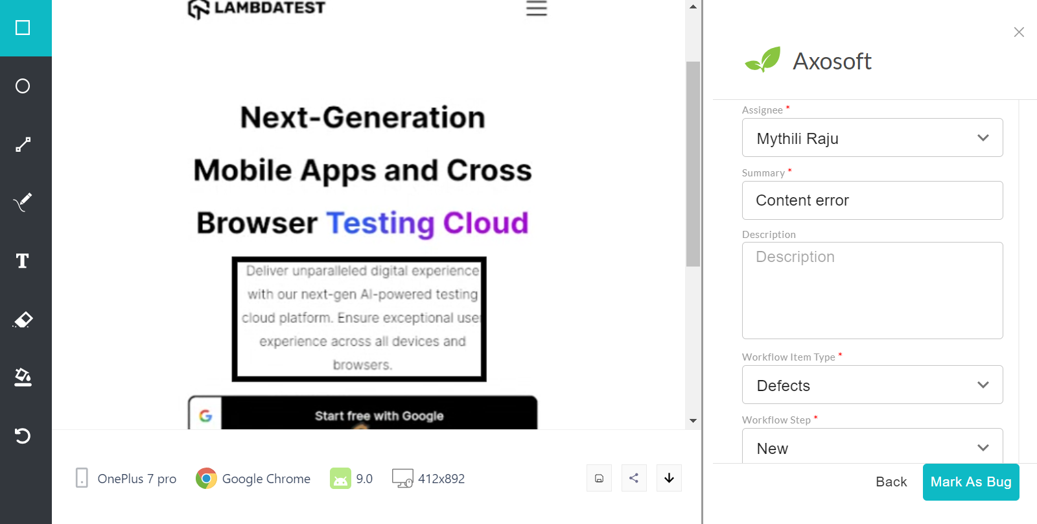The image size is (1037, 524).
Task: Click the save screenshot icon
Action: click(x=599, y=479)
